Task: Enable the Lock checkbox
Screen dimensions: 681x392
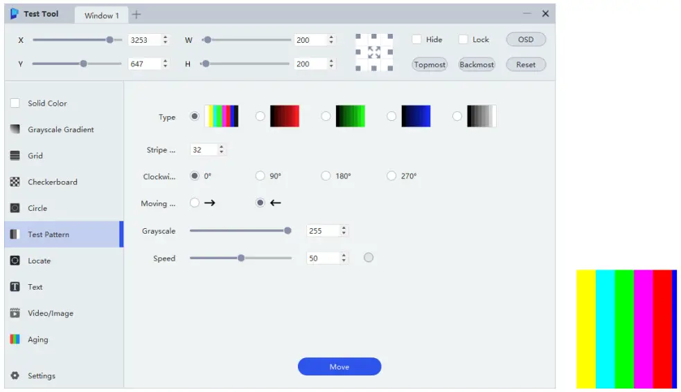Action: click(x=463, y=39)
